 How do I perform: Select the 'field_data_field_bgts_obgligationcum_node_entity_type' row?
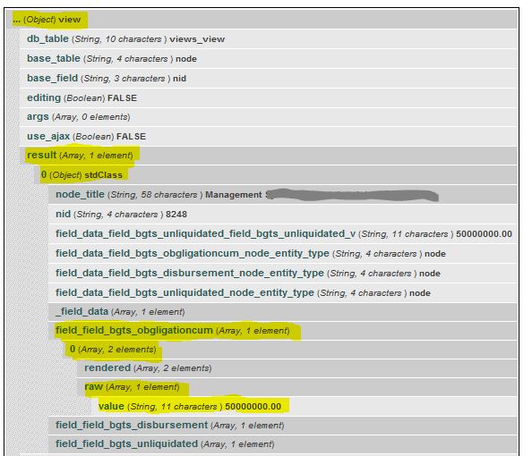(x=283, y=253)
